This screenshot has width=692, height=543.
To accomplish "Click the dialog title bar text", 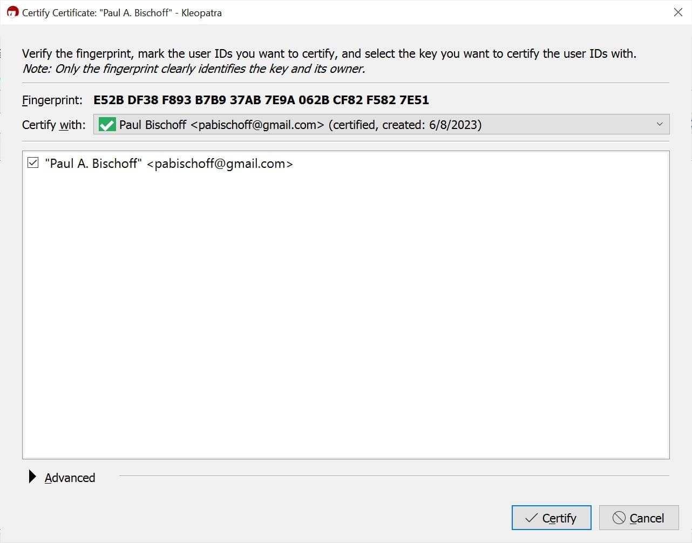I will 122,12.
